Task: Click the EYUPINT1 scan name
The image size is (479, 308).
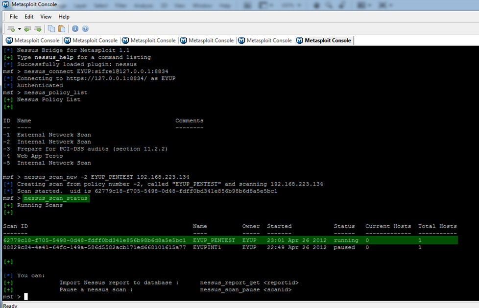Action: [207, 247]
